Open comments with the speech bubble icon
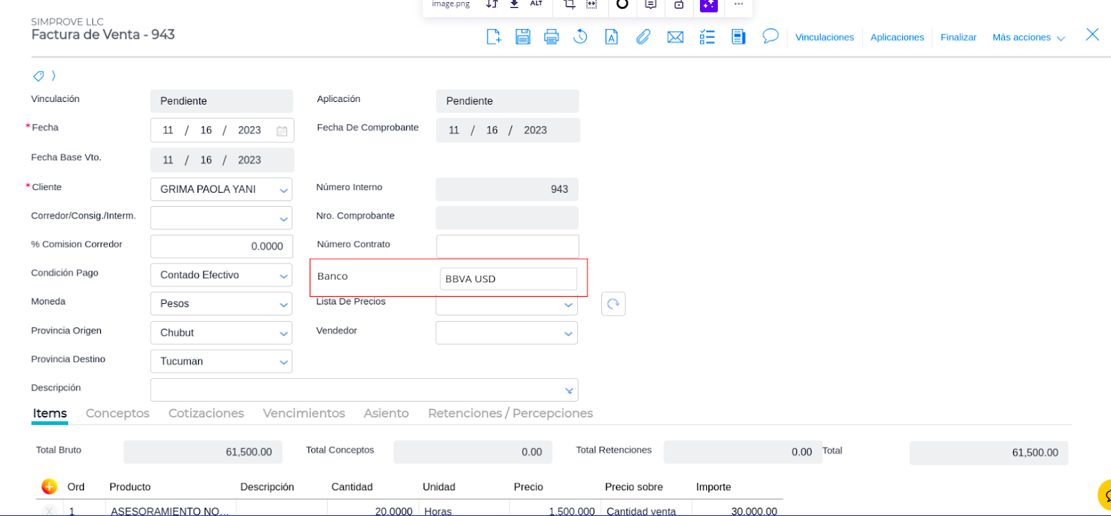Screen dimensions: 1111x516 770,36
